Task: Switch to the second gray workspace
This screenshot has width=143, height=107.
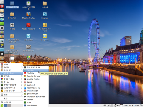Action: pyautogui.click(x=9, y=106)
